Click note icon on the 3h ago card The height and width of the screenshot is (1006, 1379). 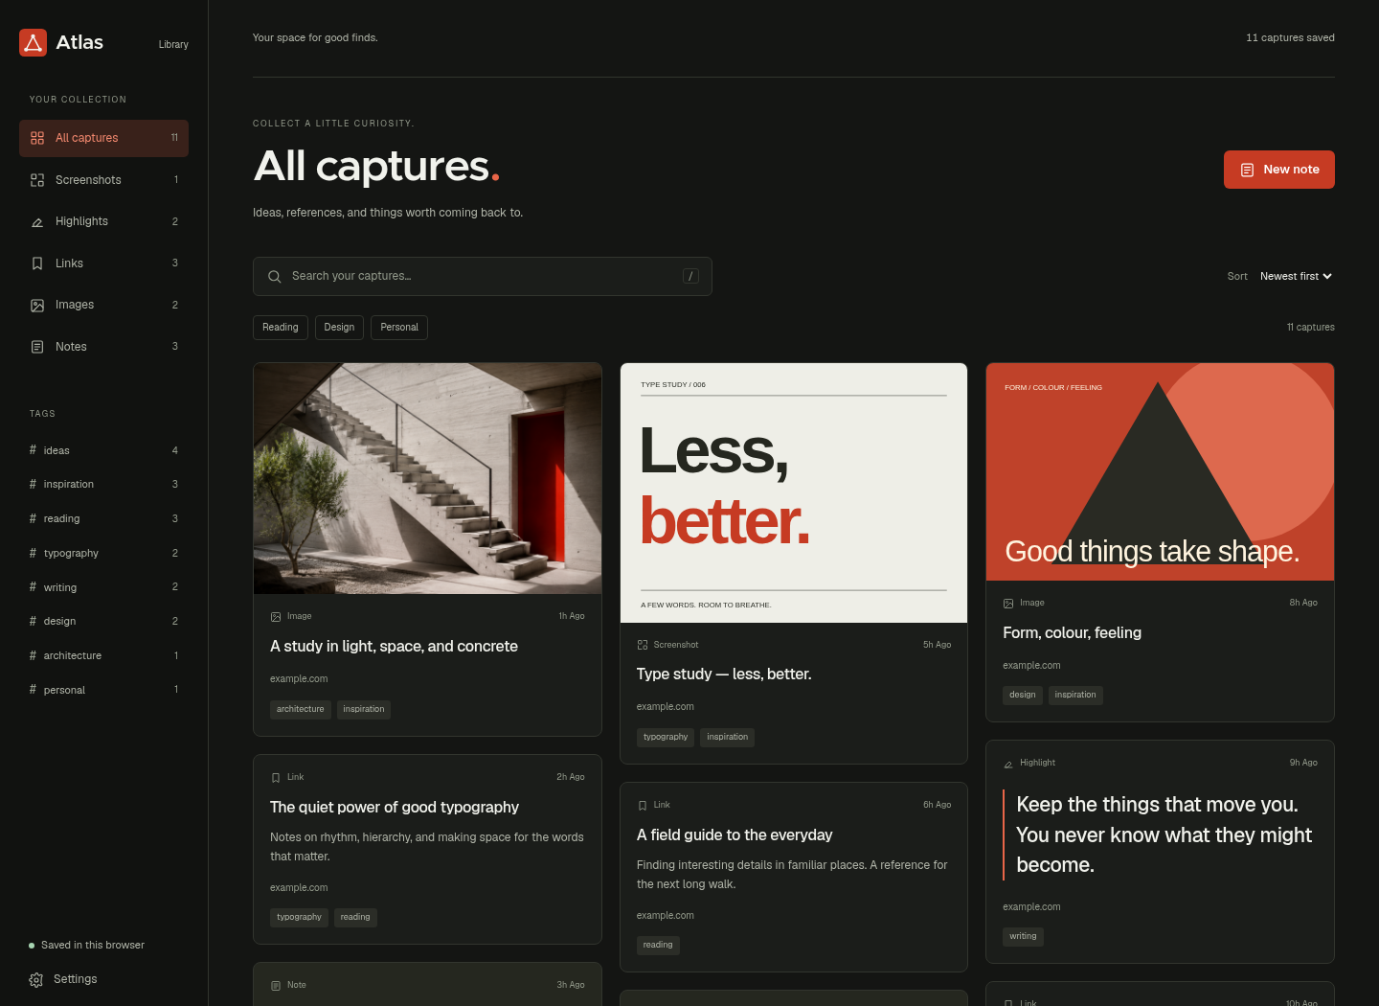tap(276, 986)
